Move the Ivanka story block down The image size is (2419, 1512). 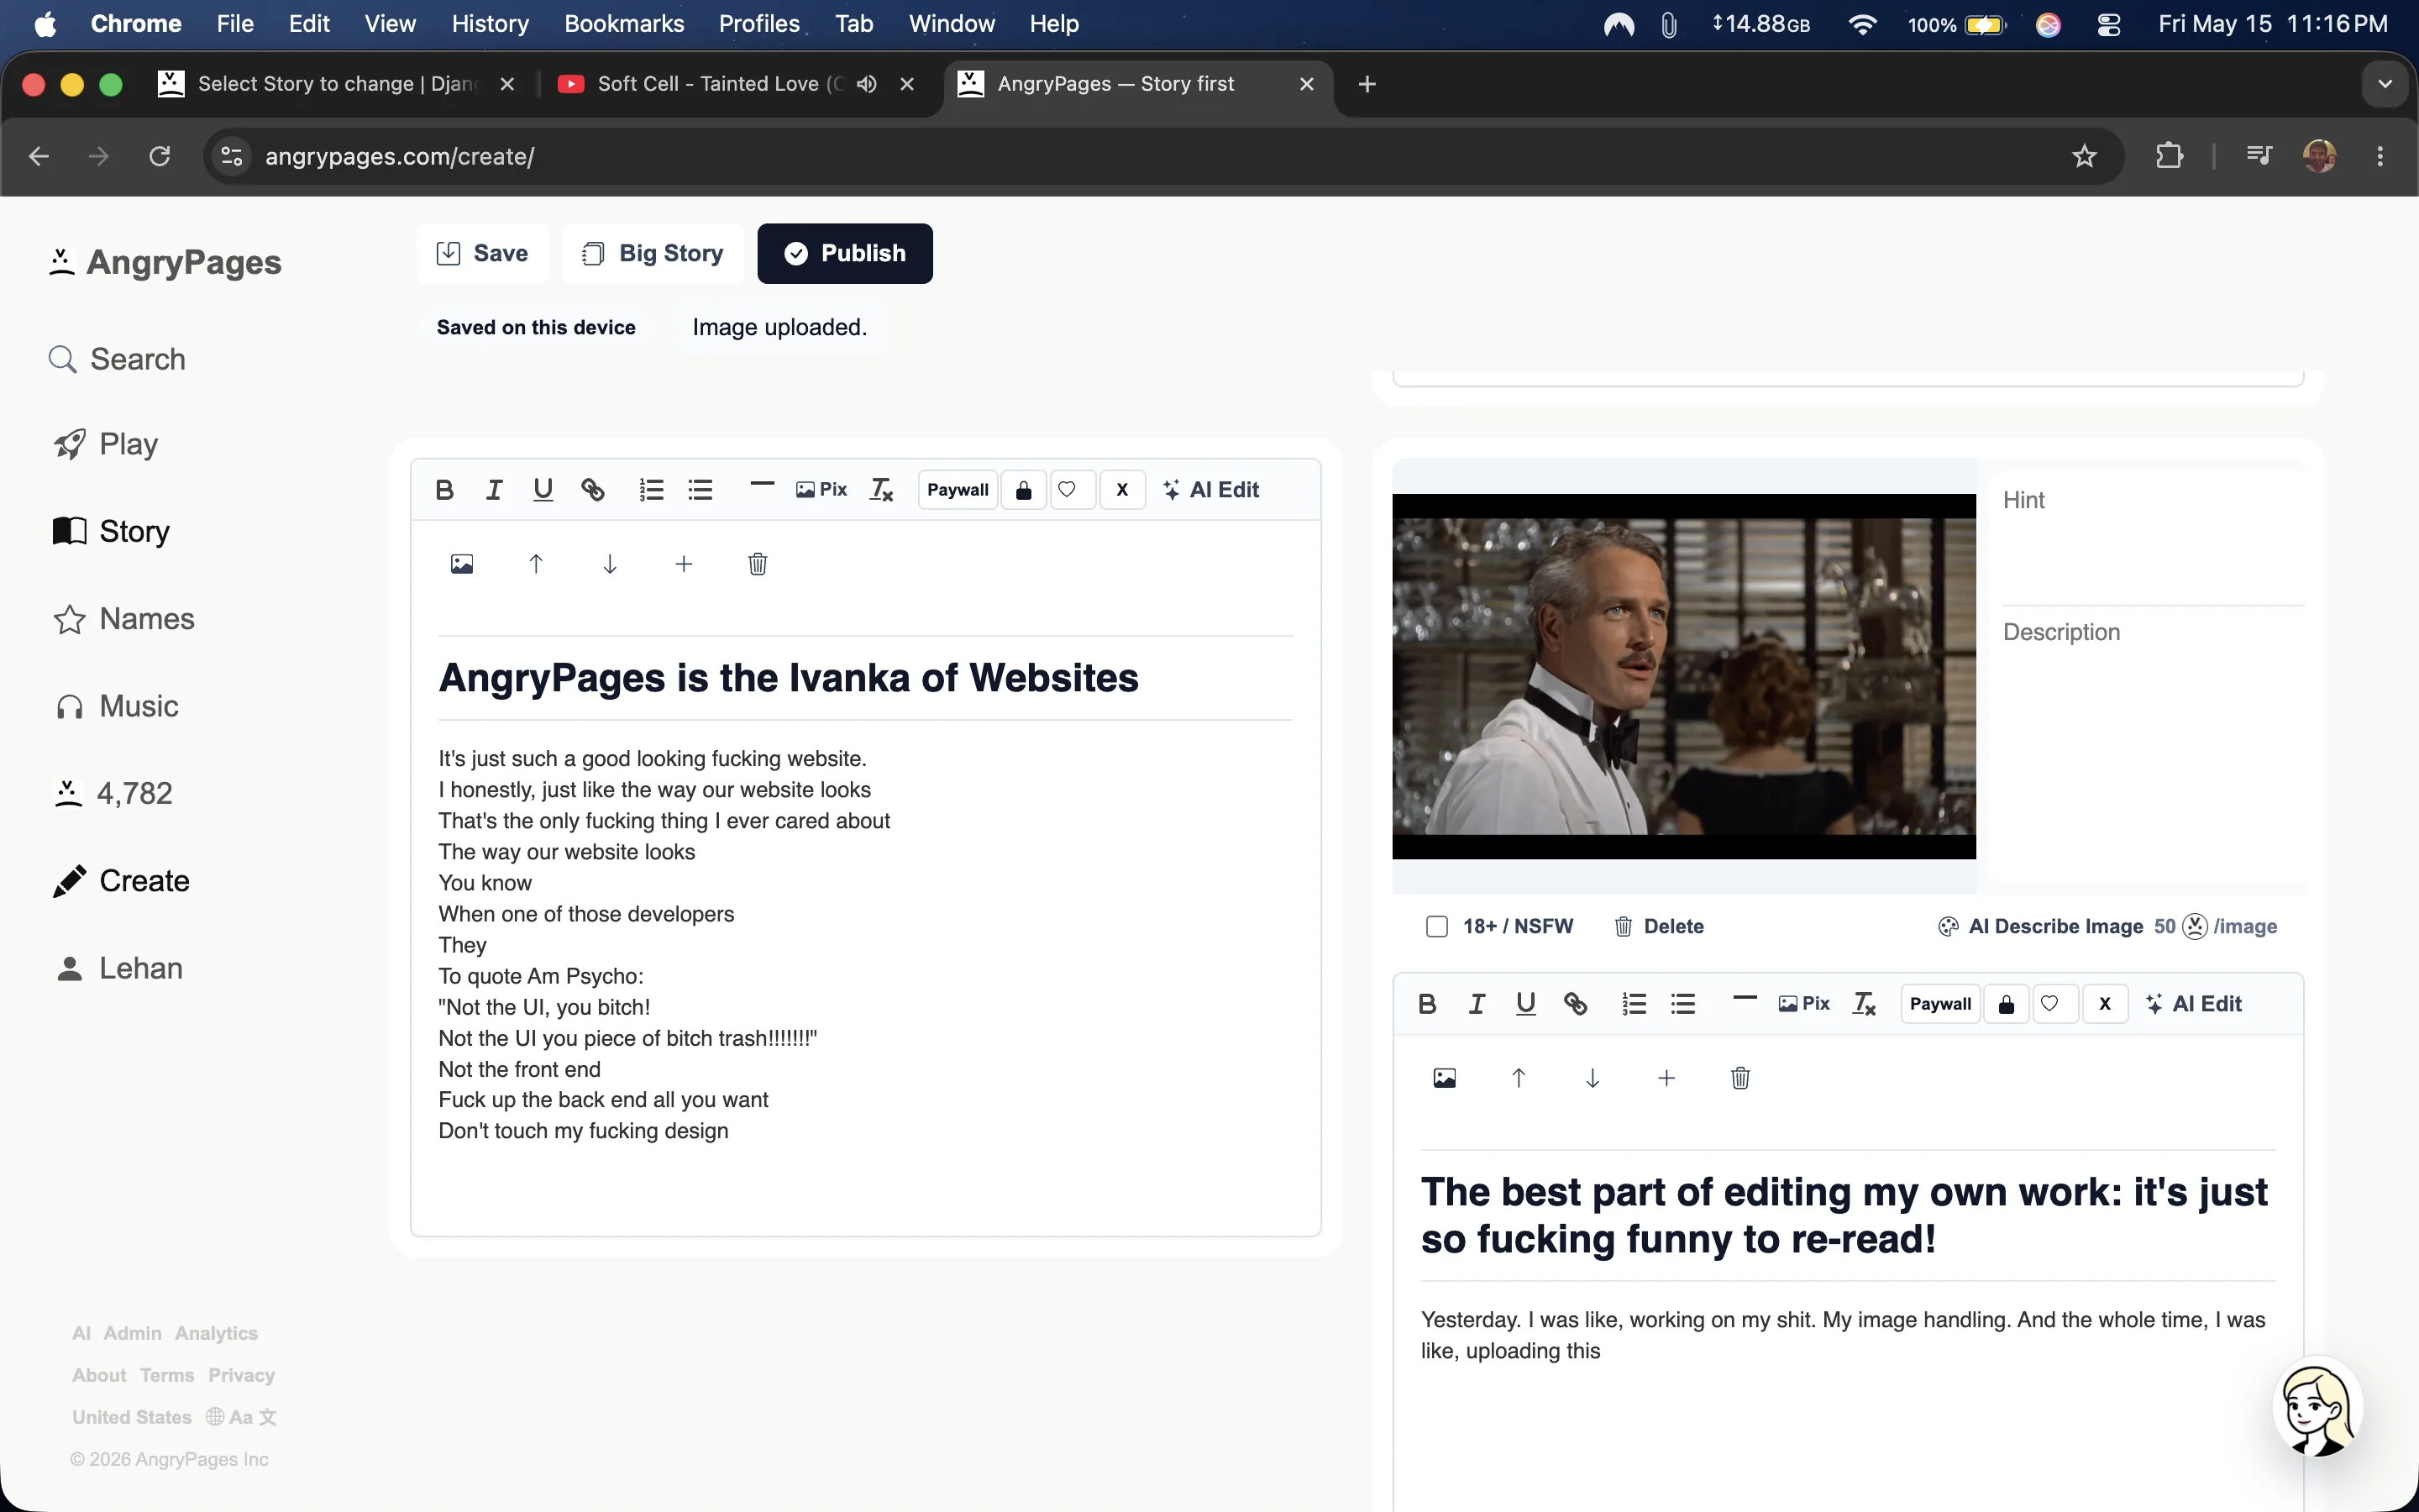click(610, 564)
